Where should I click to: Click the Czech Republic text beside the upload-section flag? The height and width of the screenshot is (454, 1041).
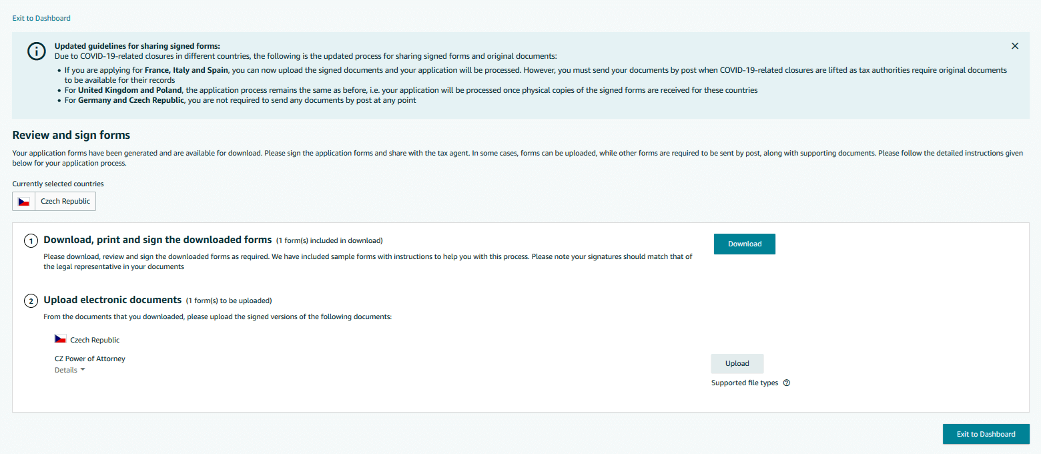[95, 340]
